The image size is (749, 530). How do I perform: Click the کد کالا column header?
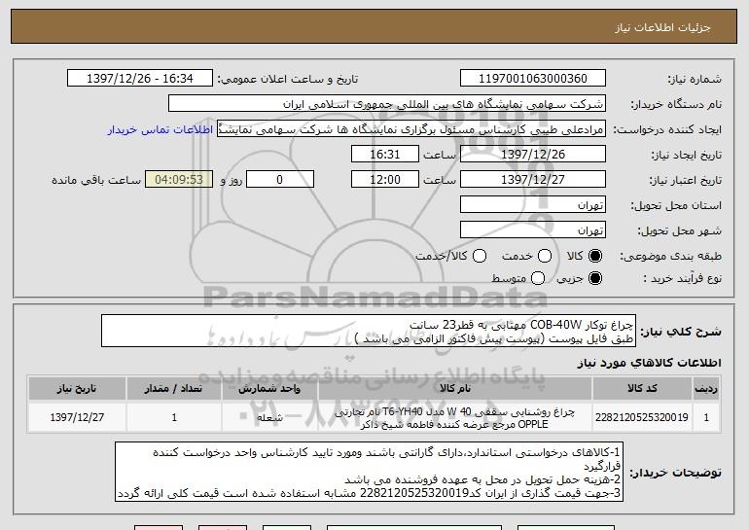[642, 389]
